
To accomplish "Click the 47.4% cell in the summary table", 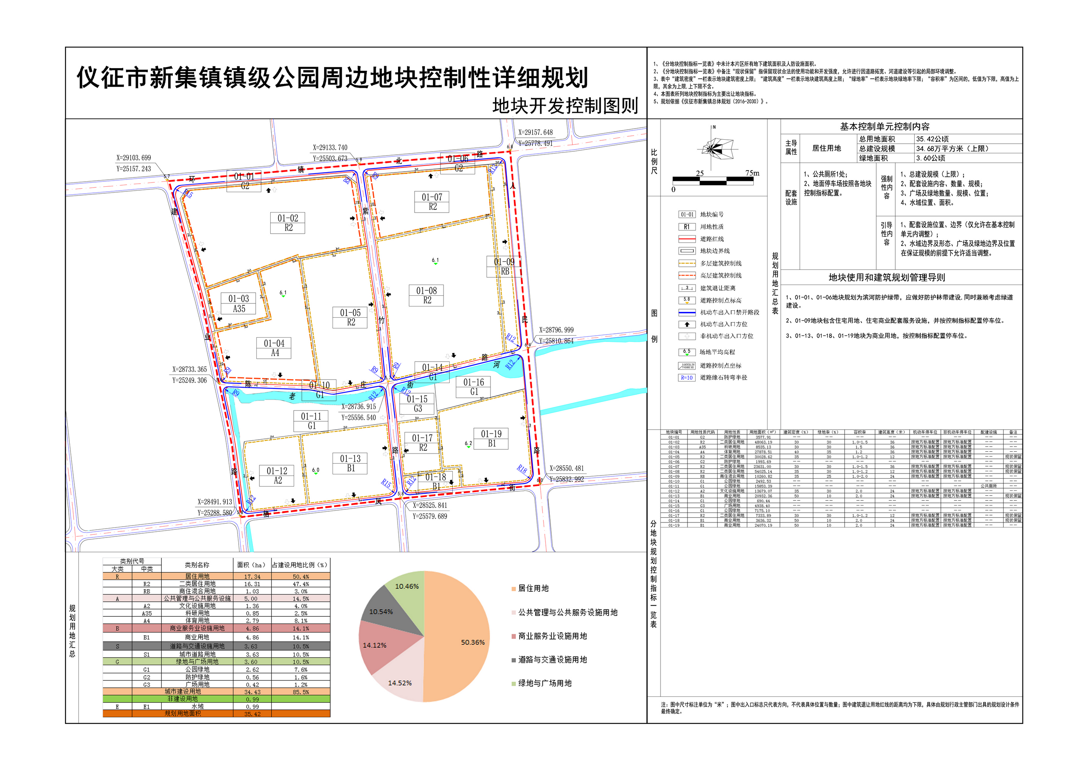I will click(300, 584).
